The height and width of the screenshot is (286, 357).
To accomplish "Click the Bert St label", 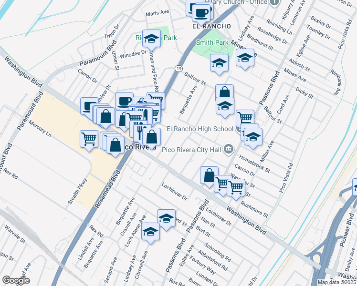I will click(203, 232).
